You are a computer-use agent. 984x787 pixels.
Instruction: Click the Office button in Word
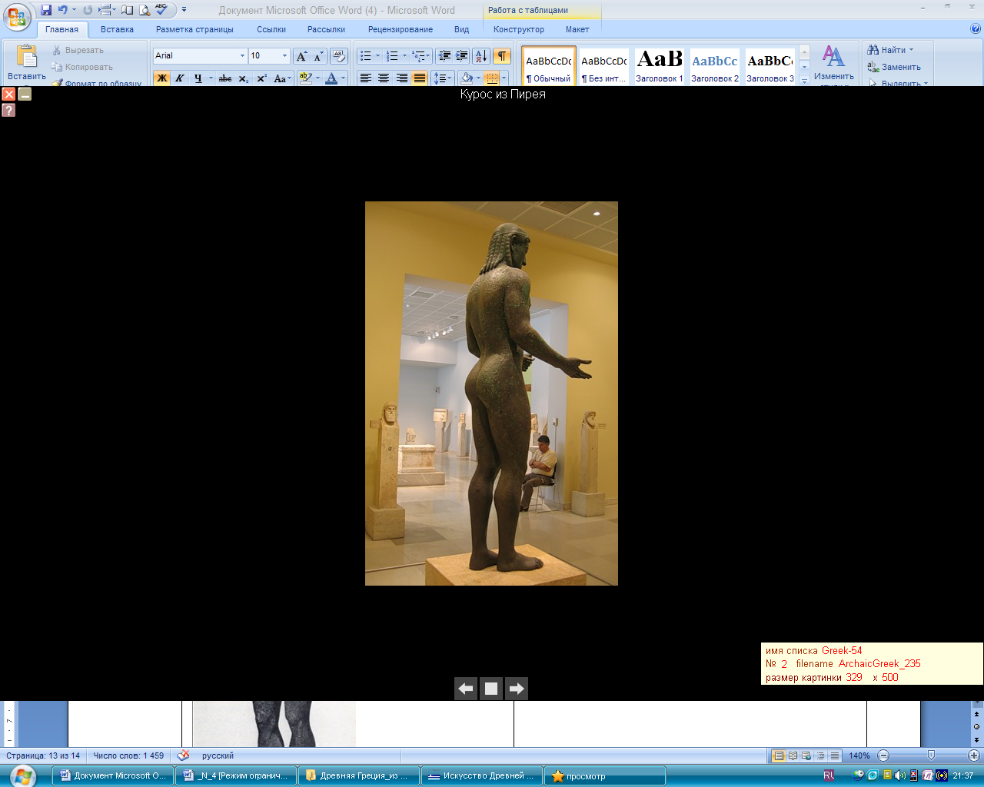click(x=17, y=17)
